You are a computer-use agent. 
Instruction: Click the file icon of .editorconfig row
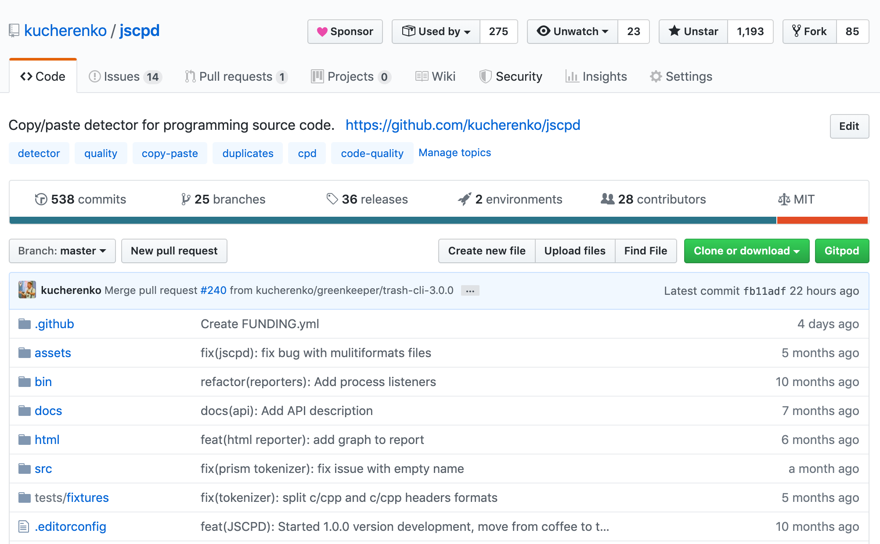[24, 526]
